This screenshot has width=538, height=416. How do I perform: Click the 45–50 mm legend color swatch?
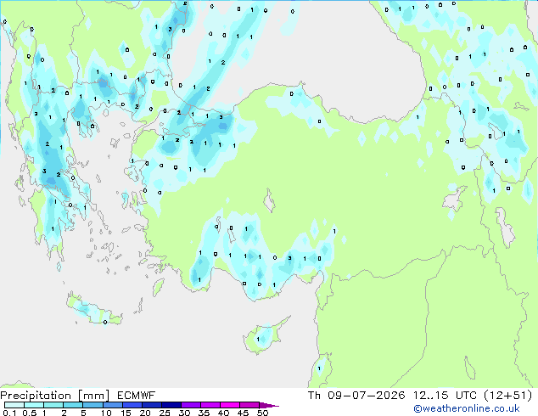point(249,405)
